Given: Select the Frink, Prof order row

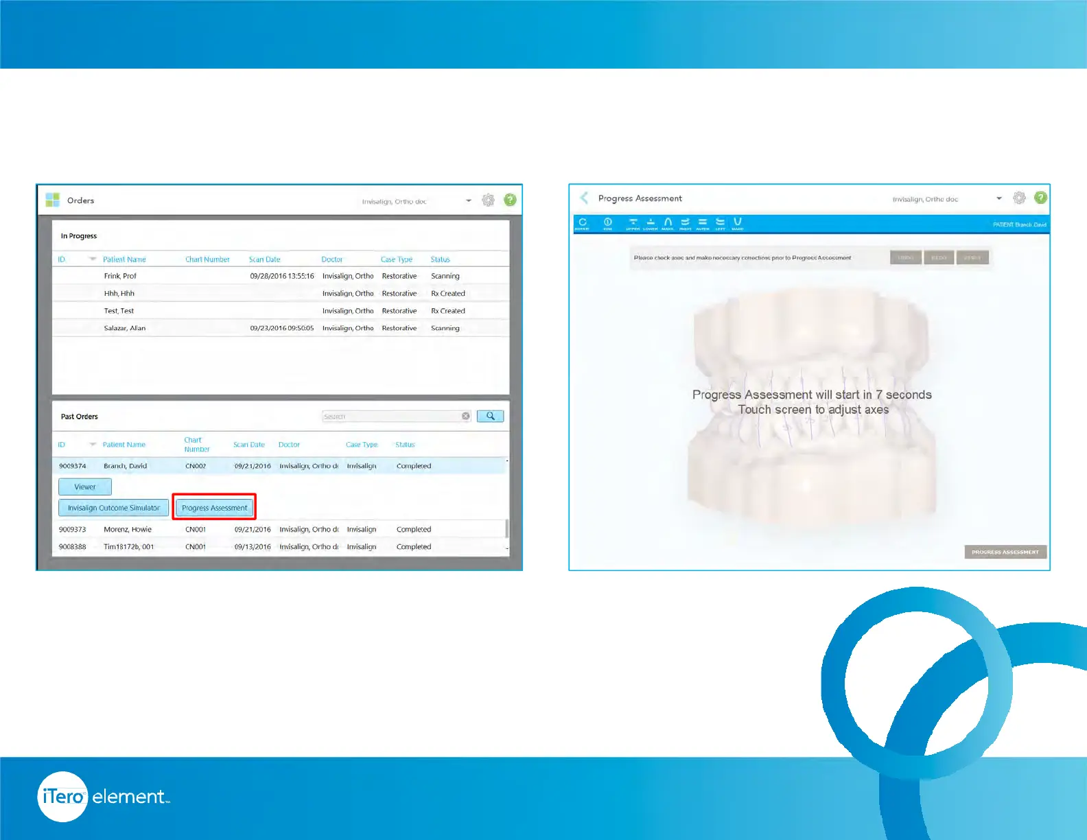Looking at the screenshot, I should point(281,276).
